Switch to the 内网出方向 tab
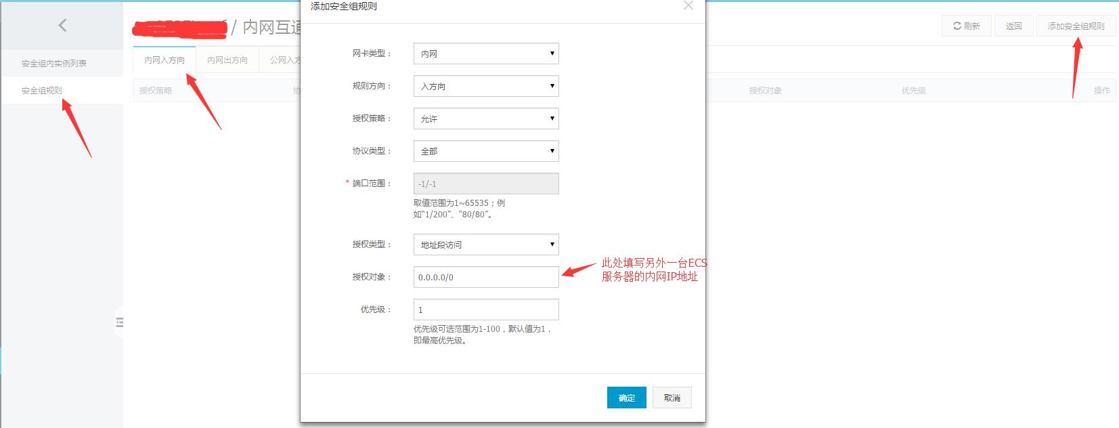This screenshot has width=1119, height=428. click(x=227, y=60)
